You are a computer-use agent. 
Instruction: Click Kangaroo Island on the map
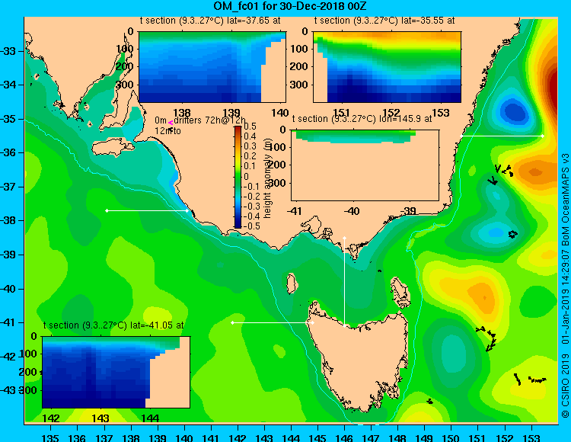[x=112, y=149]
